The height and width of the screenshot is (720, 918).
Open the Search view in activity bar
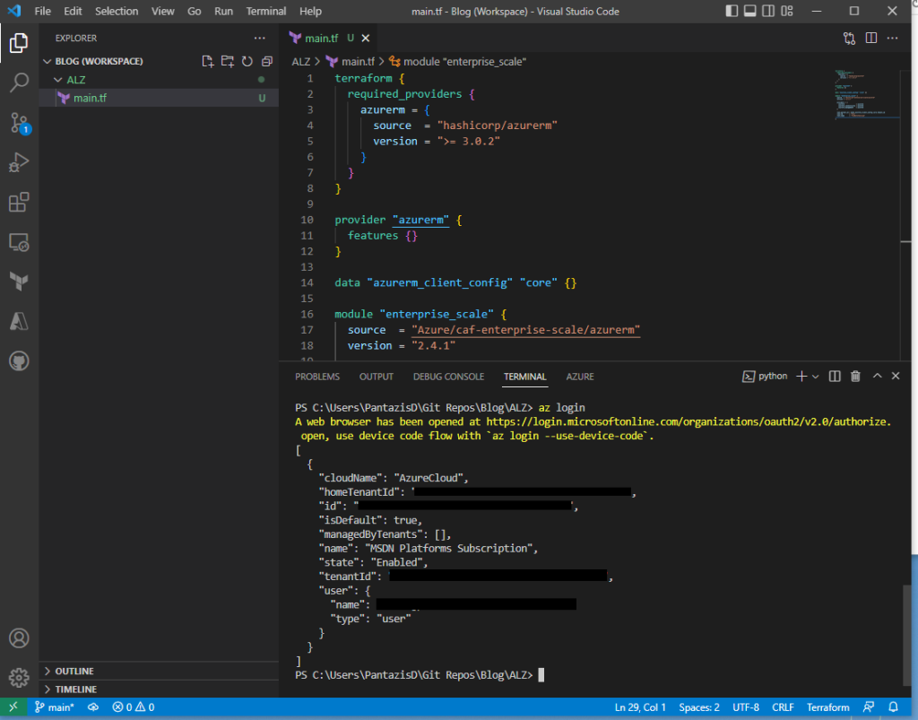19,83
